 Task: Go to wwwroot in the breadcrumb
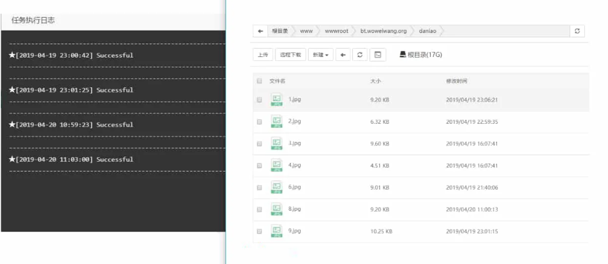click(336, 31)
